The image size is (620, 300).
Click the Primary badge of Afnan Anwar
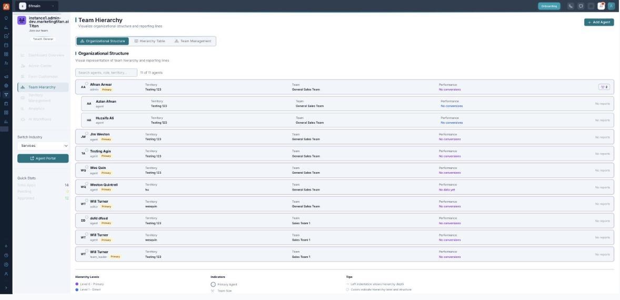[107, 89]
